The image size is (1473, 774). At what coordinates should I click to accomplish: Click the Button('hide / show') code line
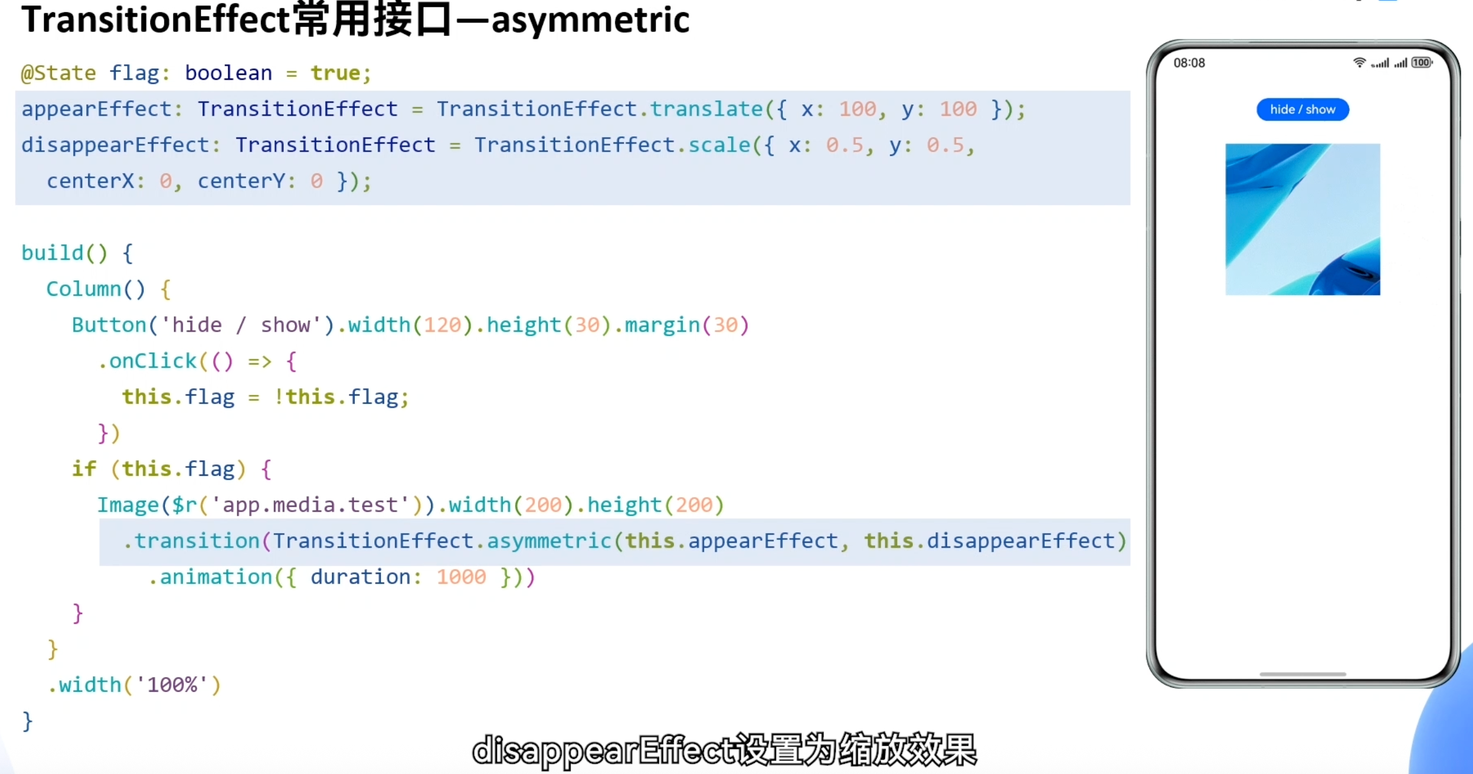[x=410, y=325]
